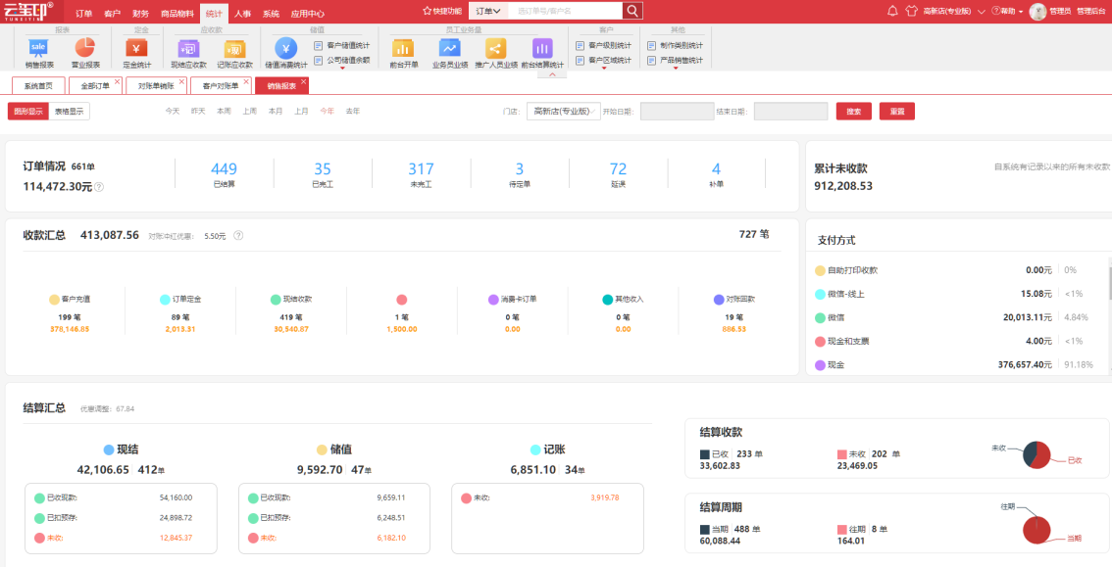This screenshot has height=567, width=1112.
Task: Click the 快捷功能 star shortcut
Action: click(x=442, y=12)
